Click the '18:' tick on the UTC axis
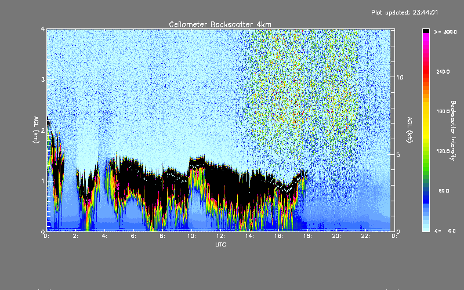 tap(307, 236)
